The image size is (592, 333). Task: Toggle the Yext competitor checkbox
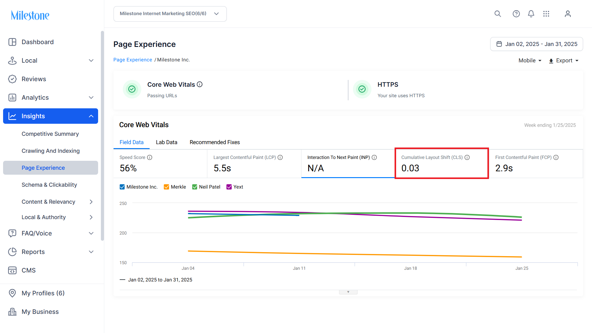click(x=229, y=187)
